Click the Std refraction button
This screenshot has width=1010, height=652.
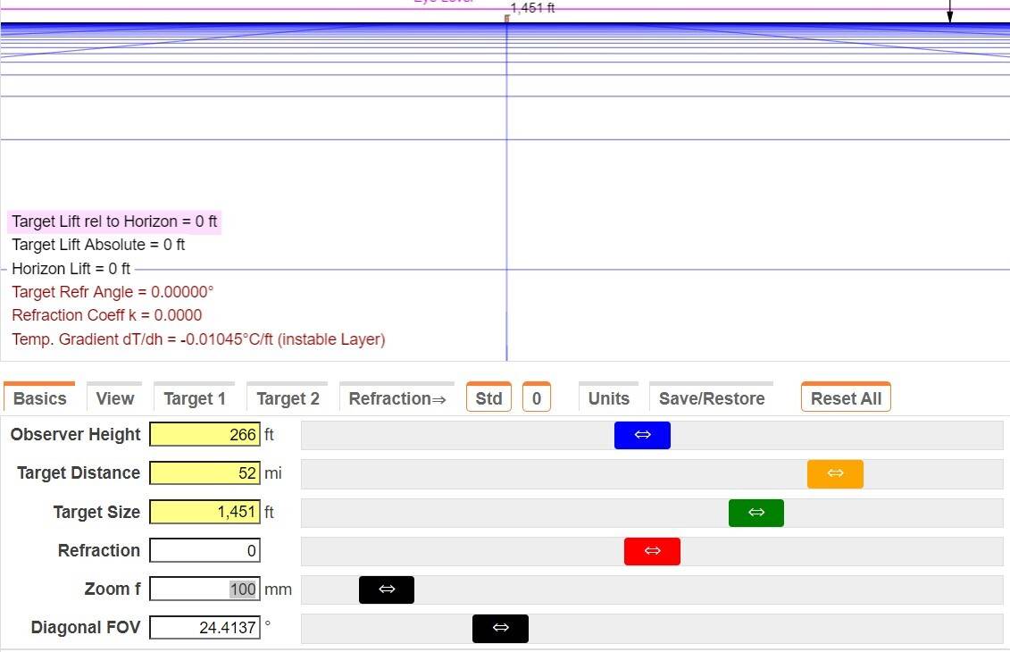[488, 398]
